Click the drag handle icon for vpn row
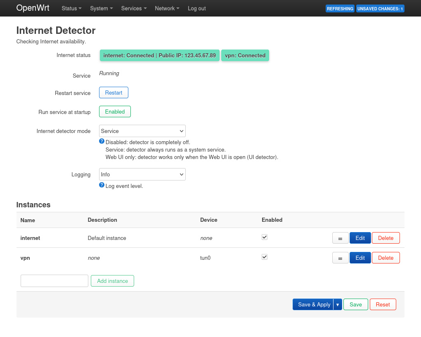The height and width of the screenshot is (337, 421). (340, 258)
